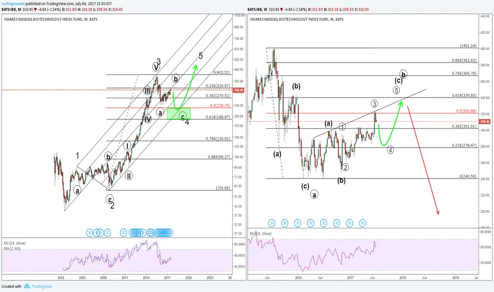Screen dimensions: 494x292
Task: Click the 2014 label on the monthly time axis
Action: (146, 278)
